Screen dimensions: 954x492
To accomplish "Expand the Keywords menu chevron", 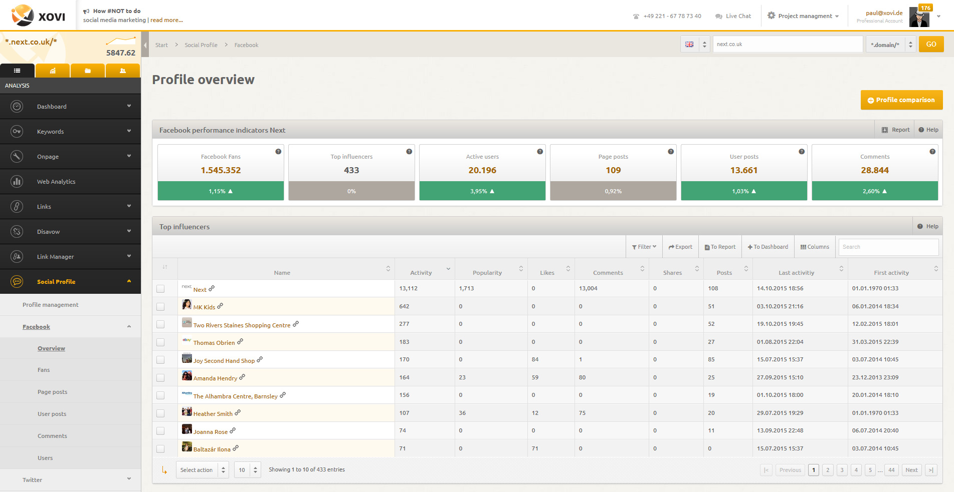I will tap(129, 131).
